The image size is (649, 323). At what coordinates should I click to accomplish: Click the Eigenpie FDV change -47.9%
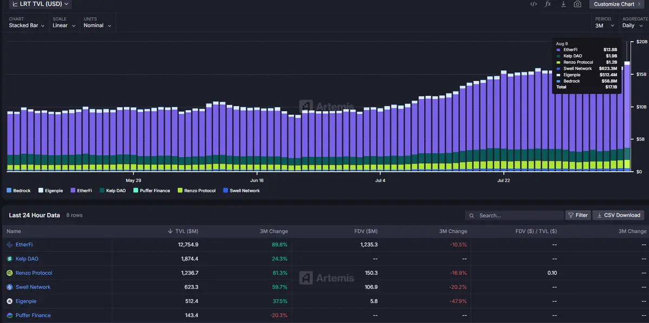point(458,301)
